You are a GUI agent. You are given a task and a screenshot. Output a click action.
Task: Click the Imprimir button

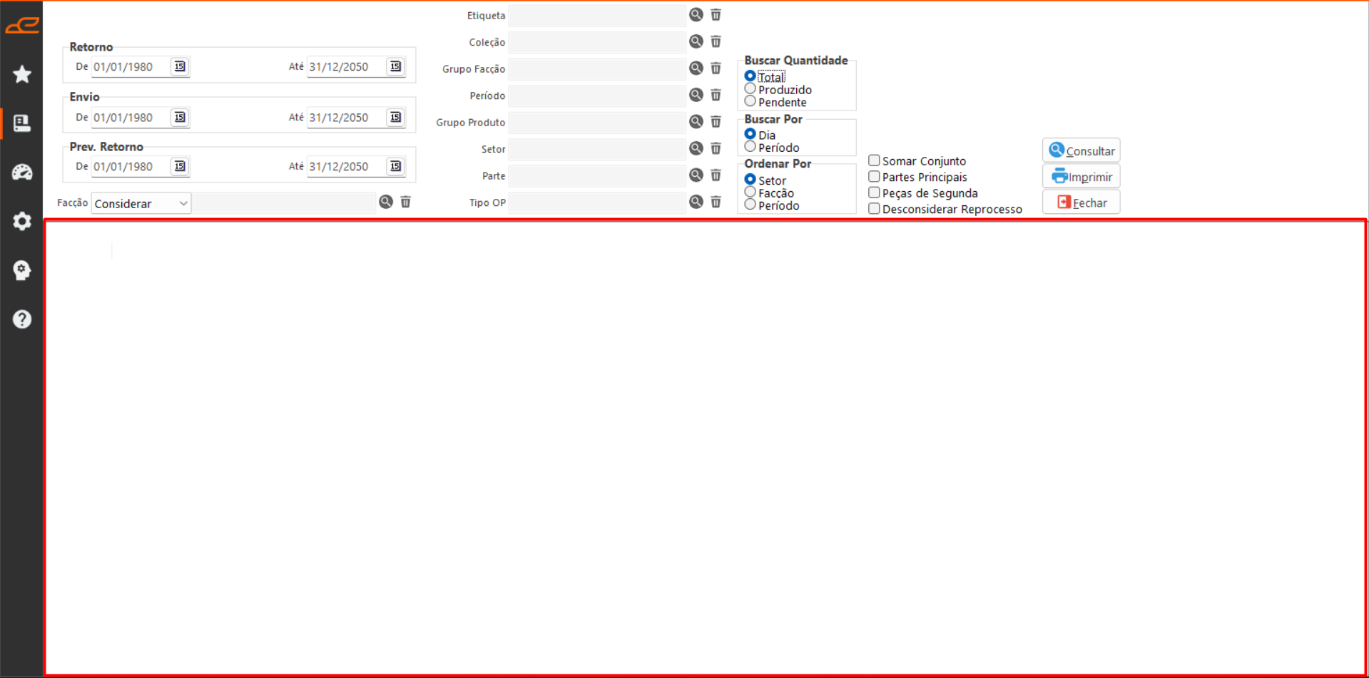click(1081, 177)
